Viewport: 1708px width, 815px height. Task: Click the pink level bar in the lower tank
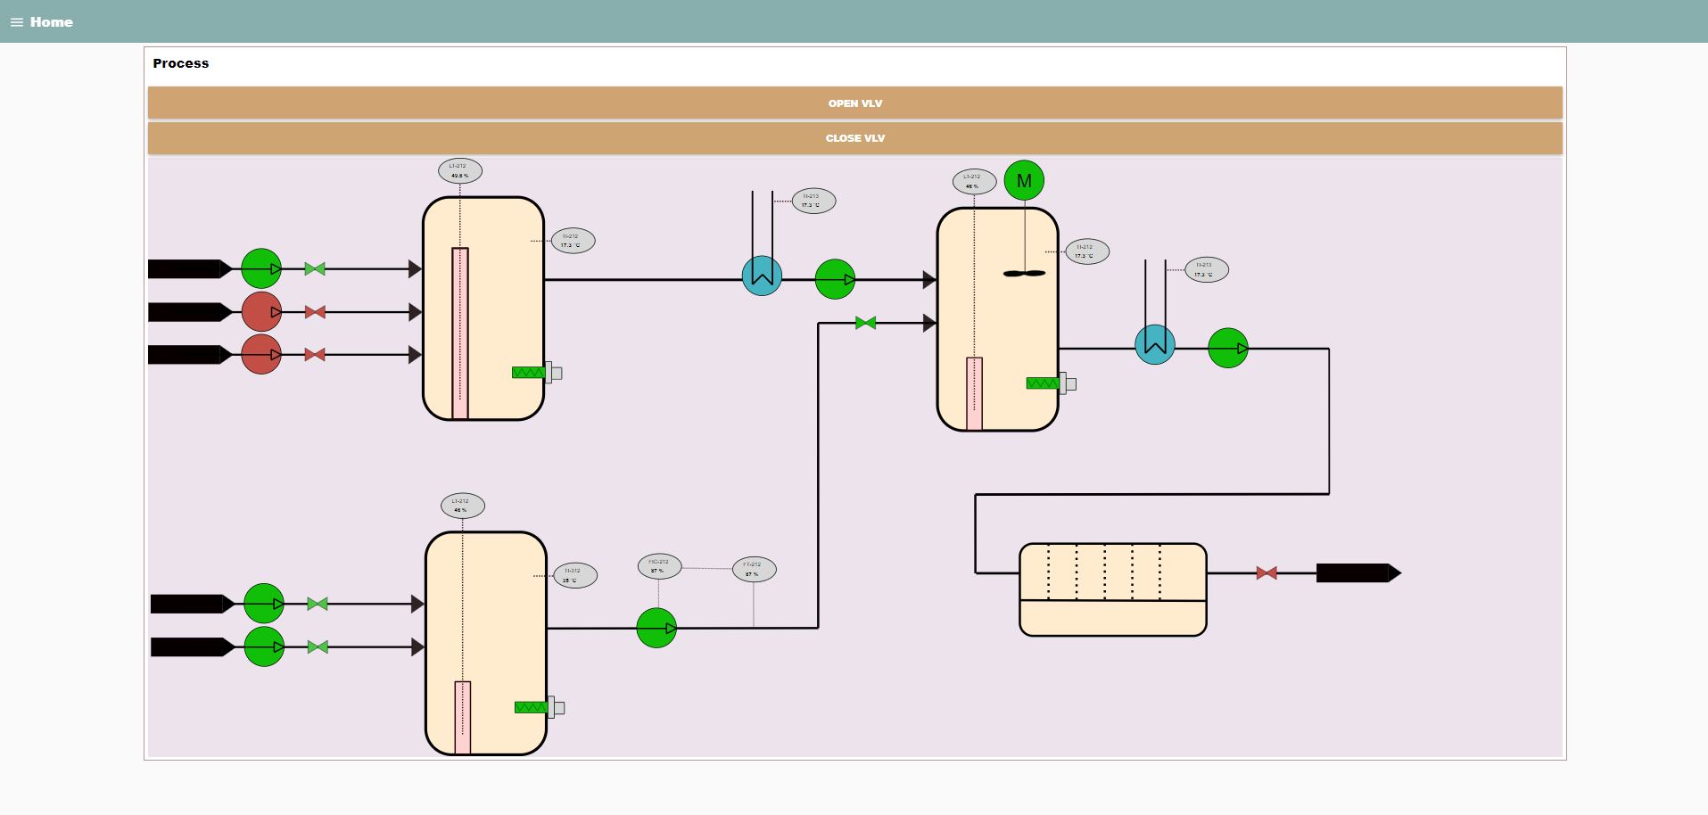click(x=463, y=718)
